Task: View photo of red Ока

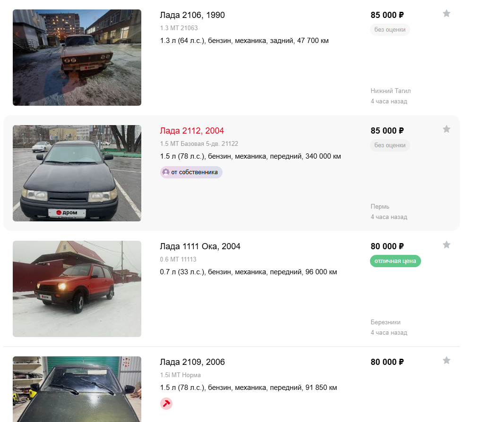Action: (77, 289)
